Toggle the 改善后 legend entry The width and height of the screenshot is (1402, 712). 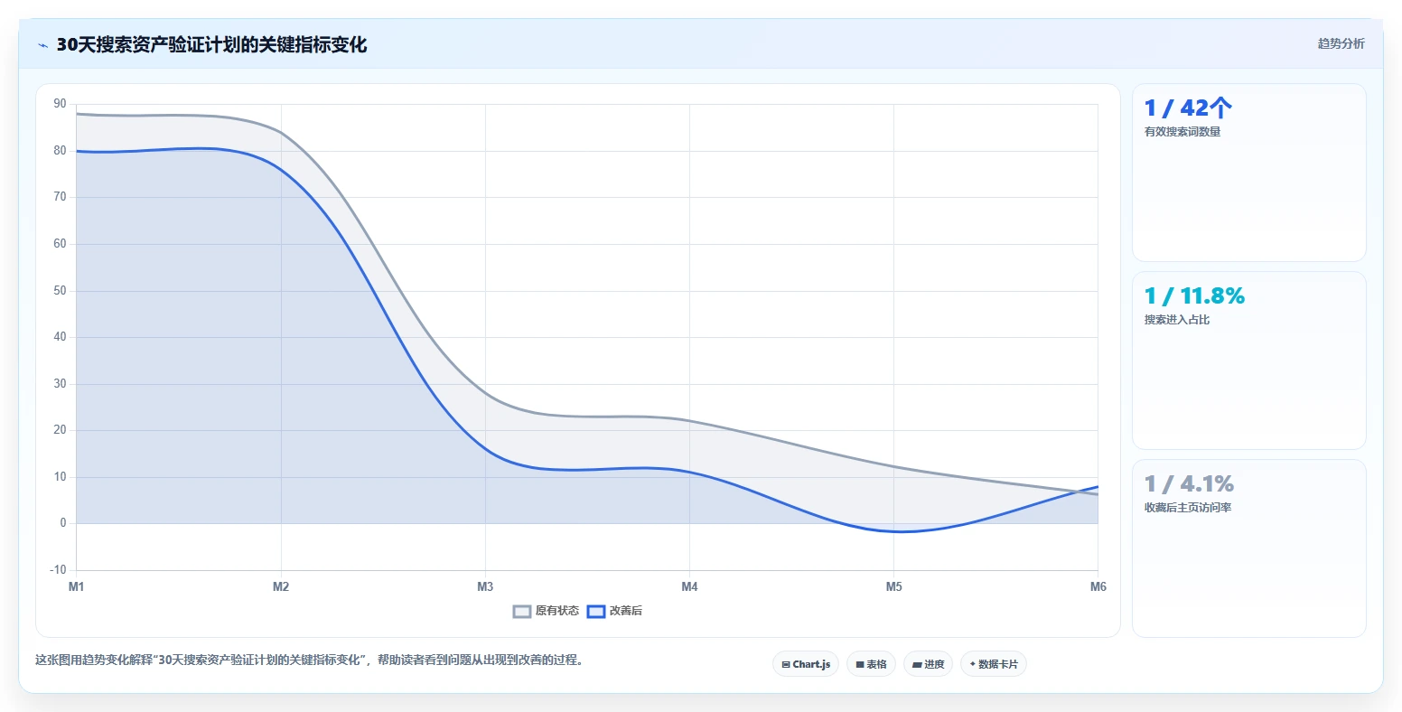coord(614,611)
